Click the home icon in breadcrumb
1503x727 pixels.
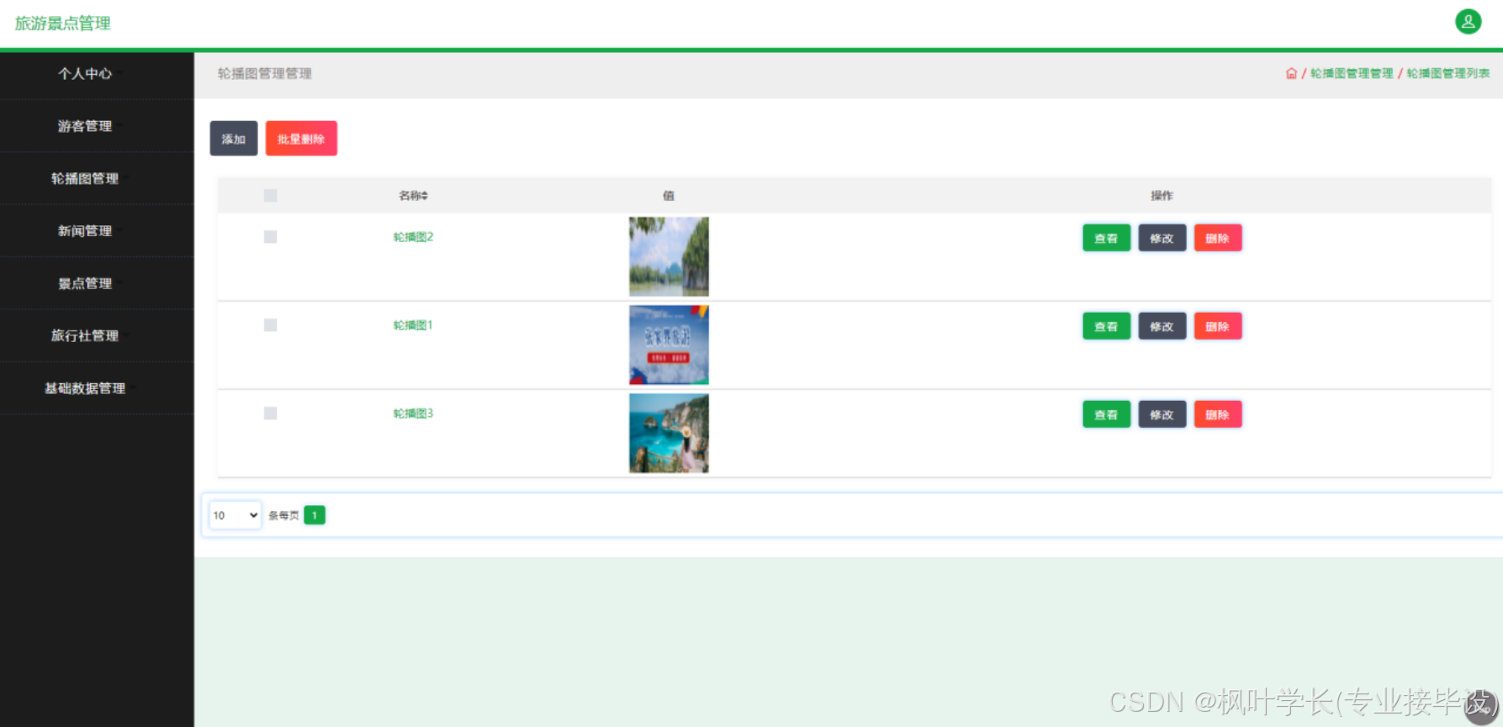(x=1291, y=74)
